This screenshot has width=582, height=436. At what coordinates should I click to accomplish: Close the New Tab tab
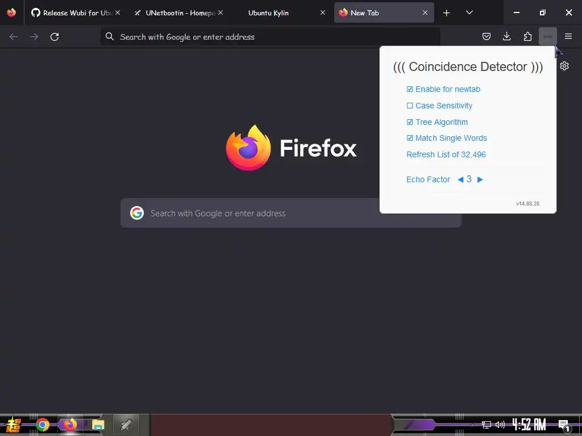click(425, 12)
